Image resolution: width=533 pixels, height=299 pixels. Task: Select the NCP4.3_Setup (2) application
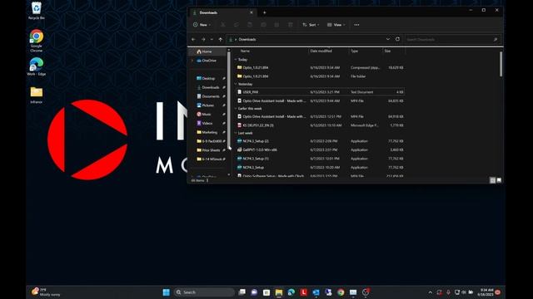click(x=320, y=140)
